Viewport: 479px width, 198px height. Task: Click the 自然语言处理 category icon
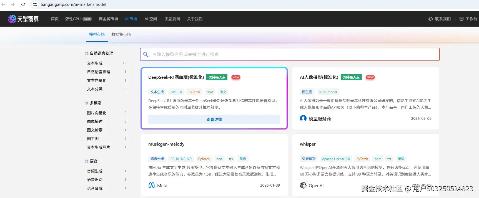(87, 53)
